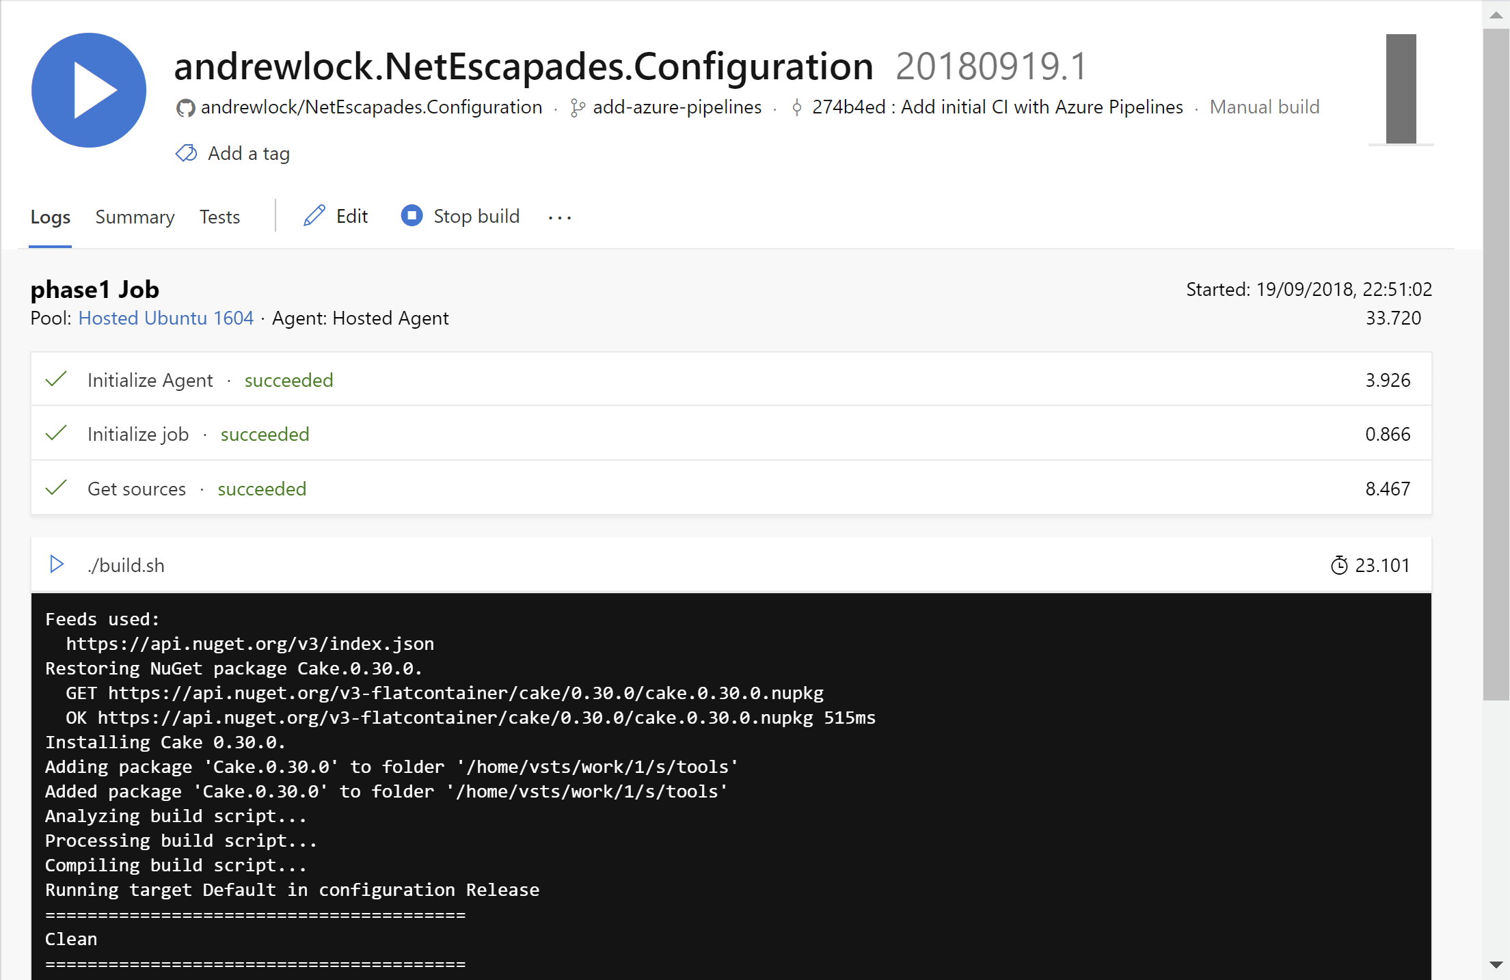
Task: Click the vertical scrollbar thumb
Action: click(1496, 364)
